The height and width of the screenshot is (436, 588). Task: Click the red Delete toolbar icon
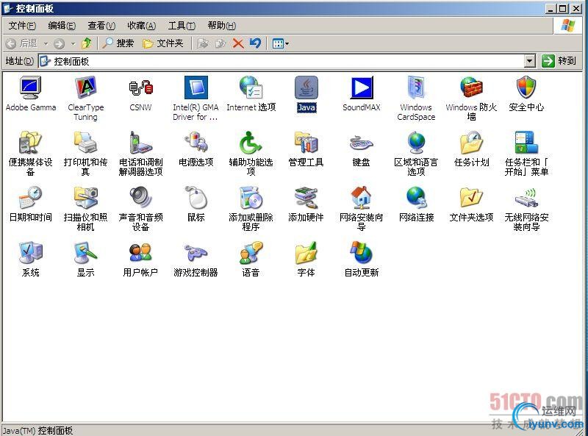point(238,43)
